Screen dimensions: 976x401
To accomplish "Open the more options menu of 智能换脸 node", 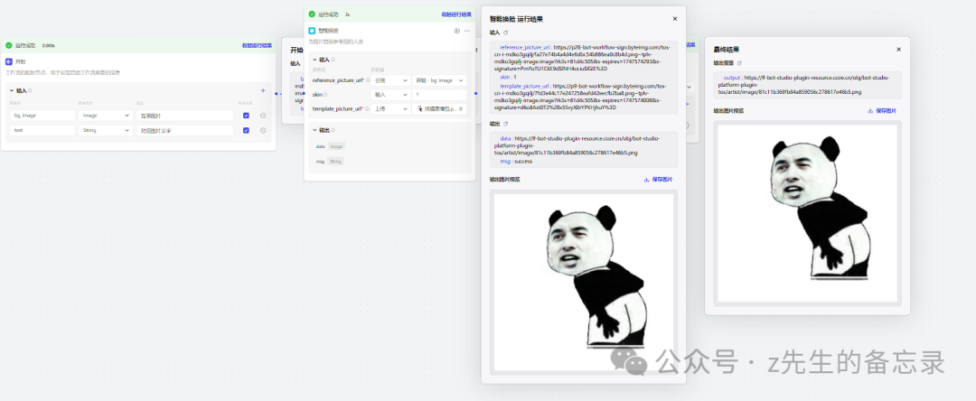I will 467,31.
